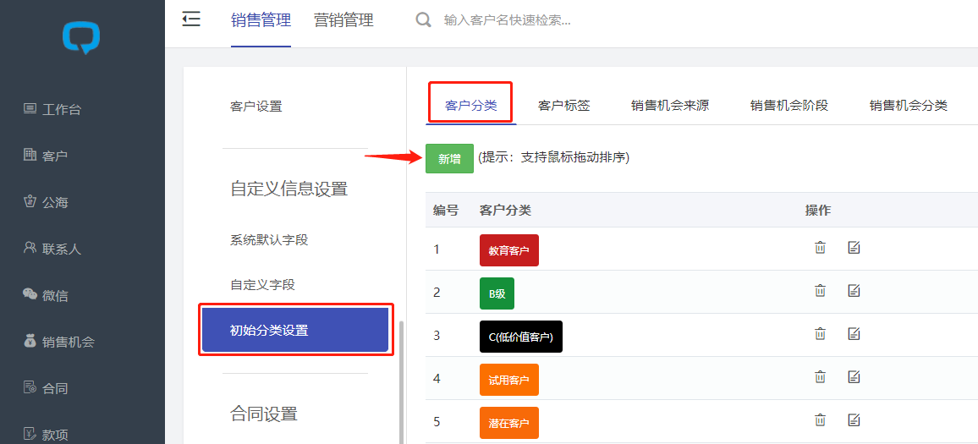Click the green B级 tag

coord(497,293)
